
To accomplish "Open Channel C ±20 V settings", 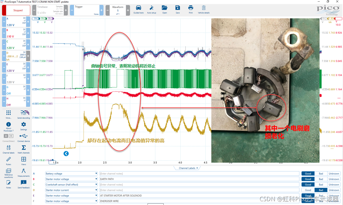I will click(16, 44).
